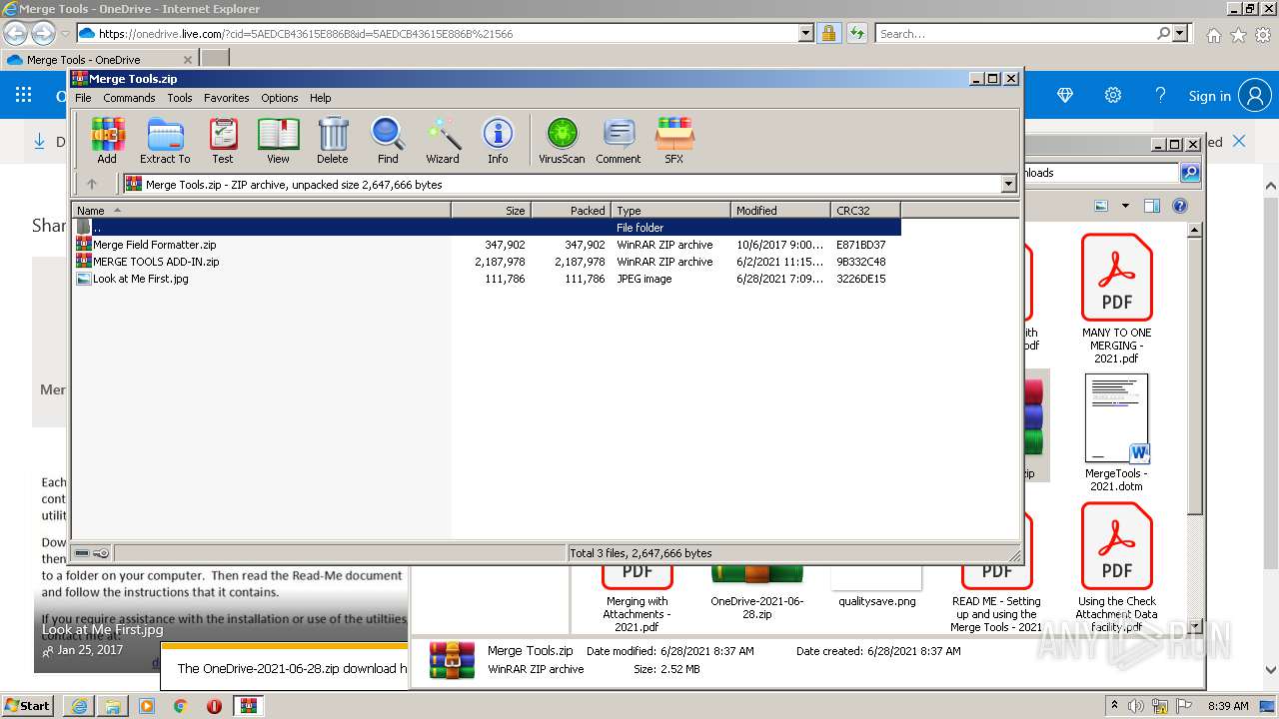1279x719 pixels.
Task: Click the IE address bar URL
Action: tap(306, 34)
